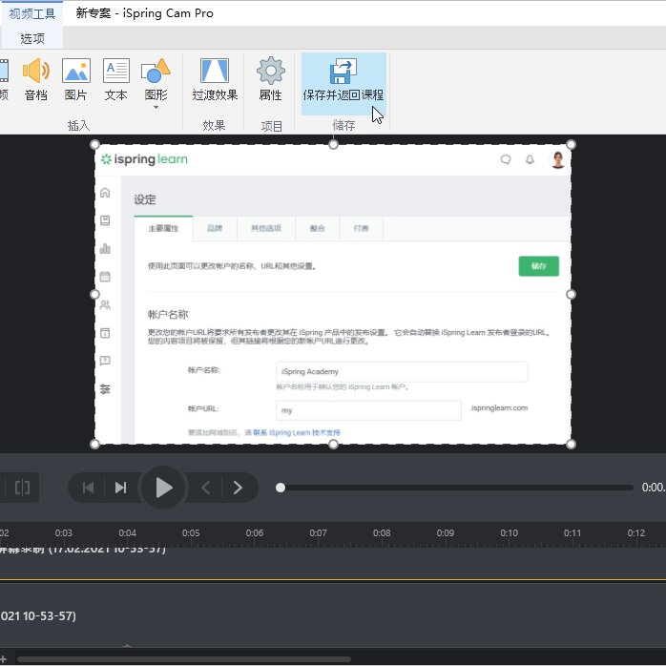666x666 pixels.
Task: Click the 0:09 mark on timeline ruler
Action: (x=446, y=532)
